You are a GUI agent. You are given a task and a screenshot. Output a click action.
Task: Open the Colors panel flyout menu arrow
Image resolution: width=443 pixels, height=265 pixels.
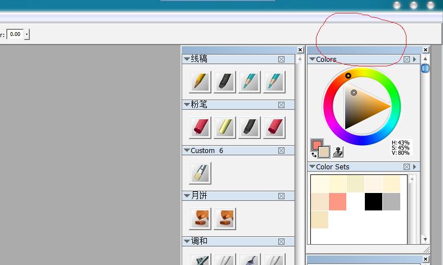[414, 59]
